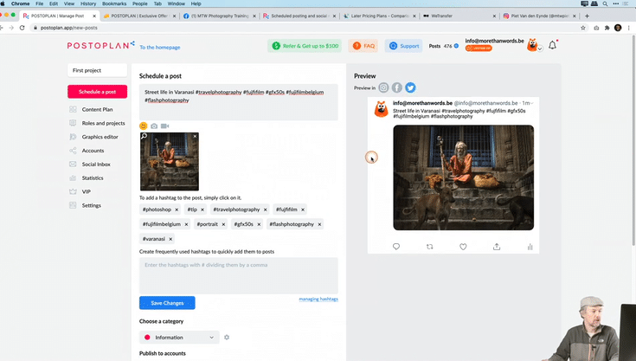Open the Support button
Viewport: 636px width, 361px height.
coord(403,46)
